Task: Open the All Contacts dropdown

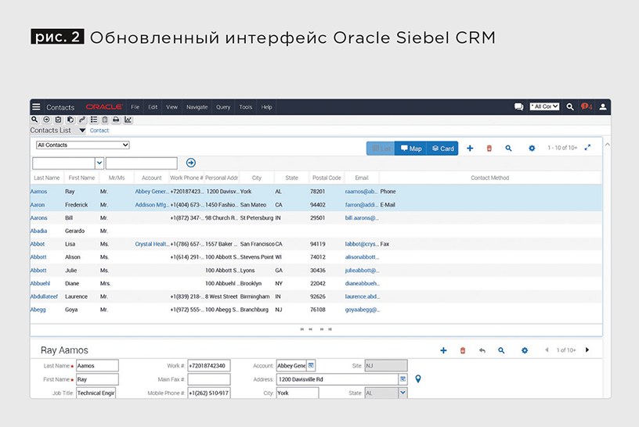Action: coord(83,145)
